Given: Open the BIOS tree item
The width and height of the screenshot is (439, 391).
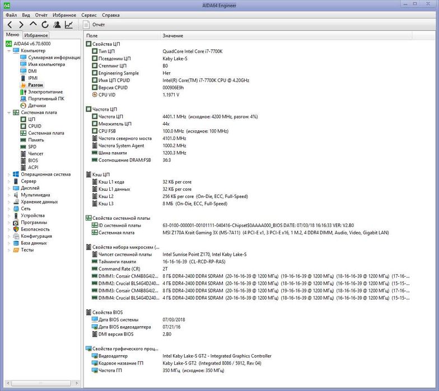Looking at the screenshot, I should 29,161.
